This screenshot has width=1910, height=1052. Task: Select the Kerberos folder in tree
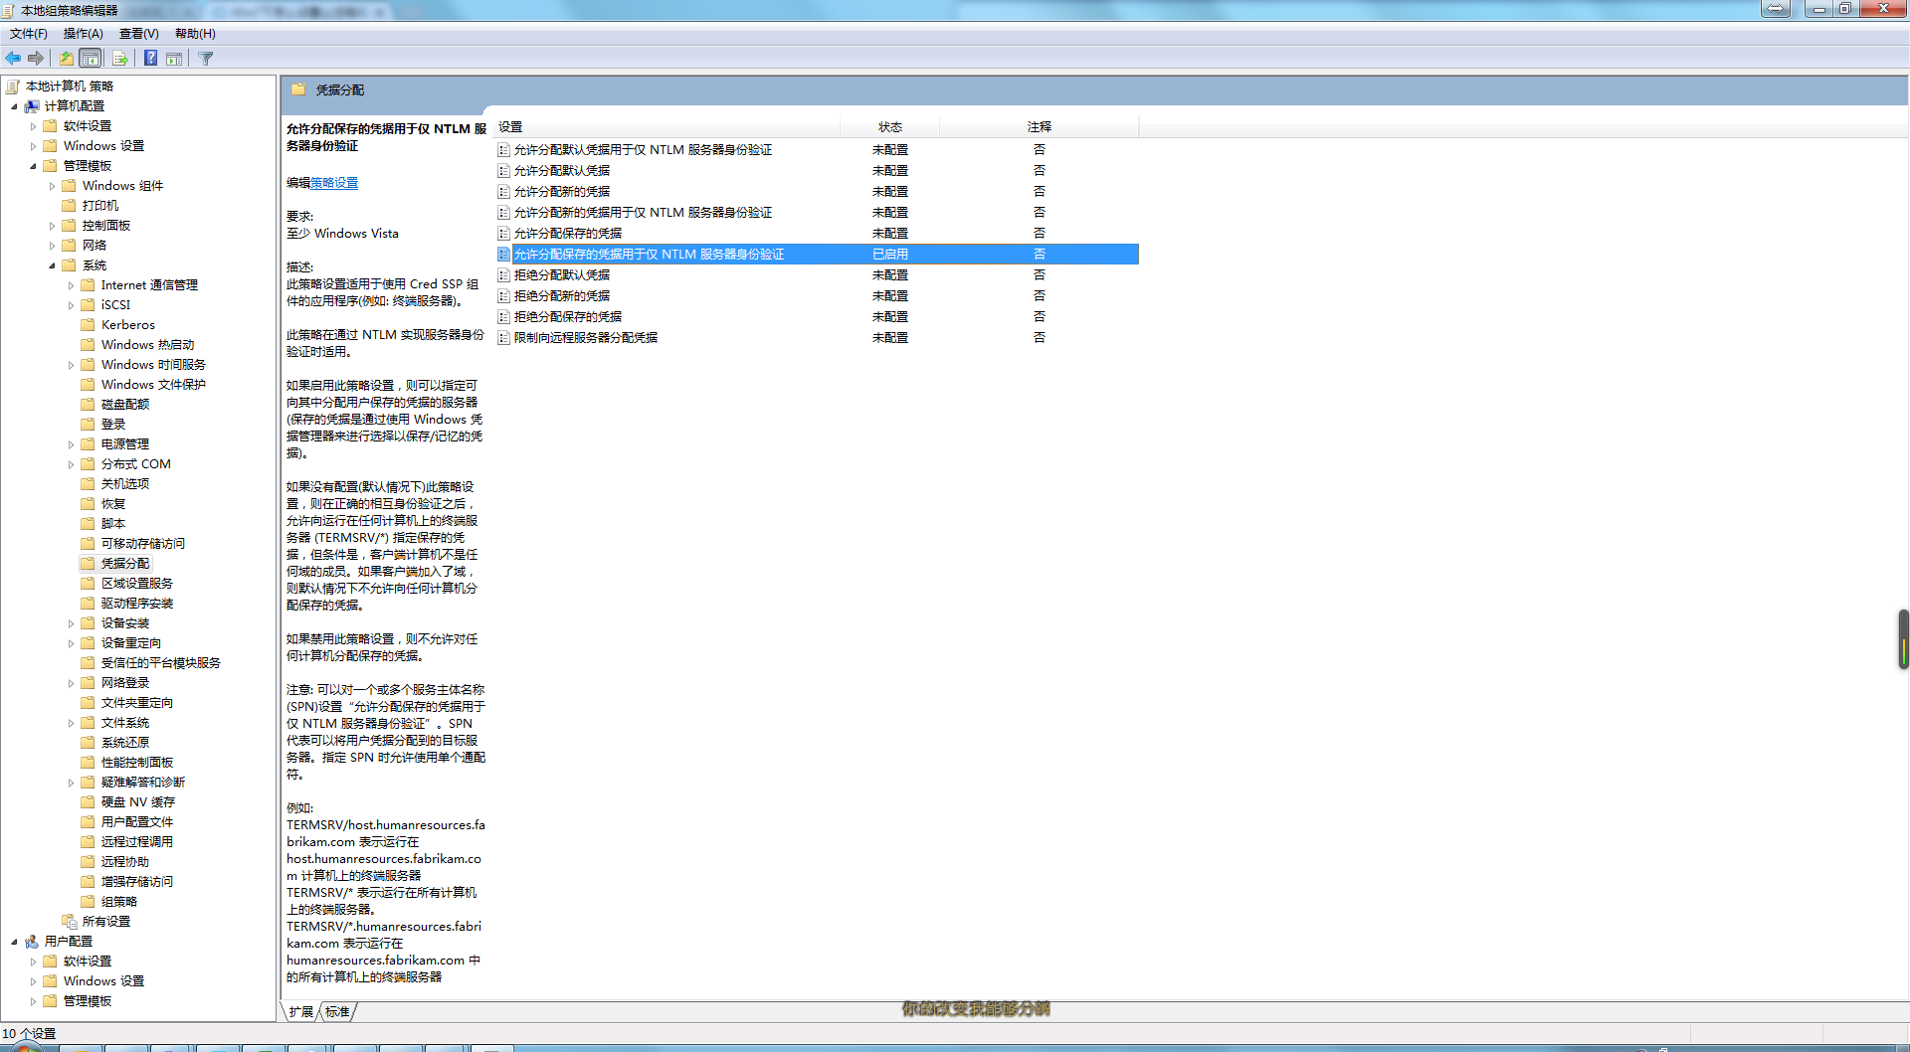coord(127,325)
